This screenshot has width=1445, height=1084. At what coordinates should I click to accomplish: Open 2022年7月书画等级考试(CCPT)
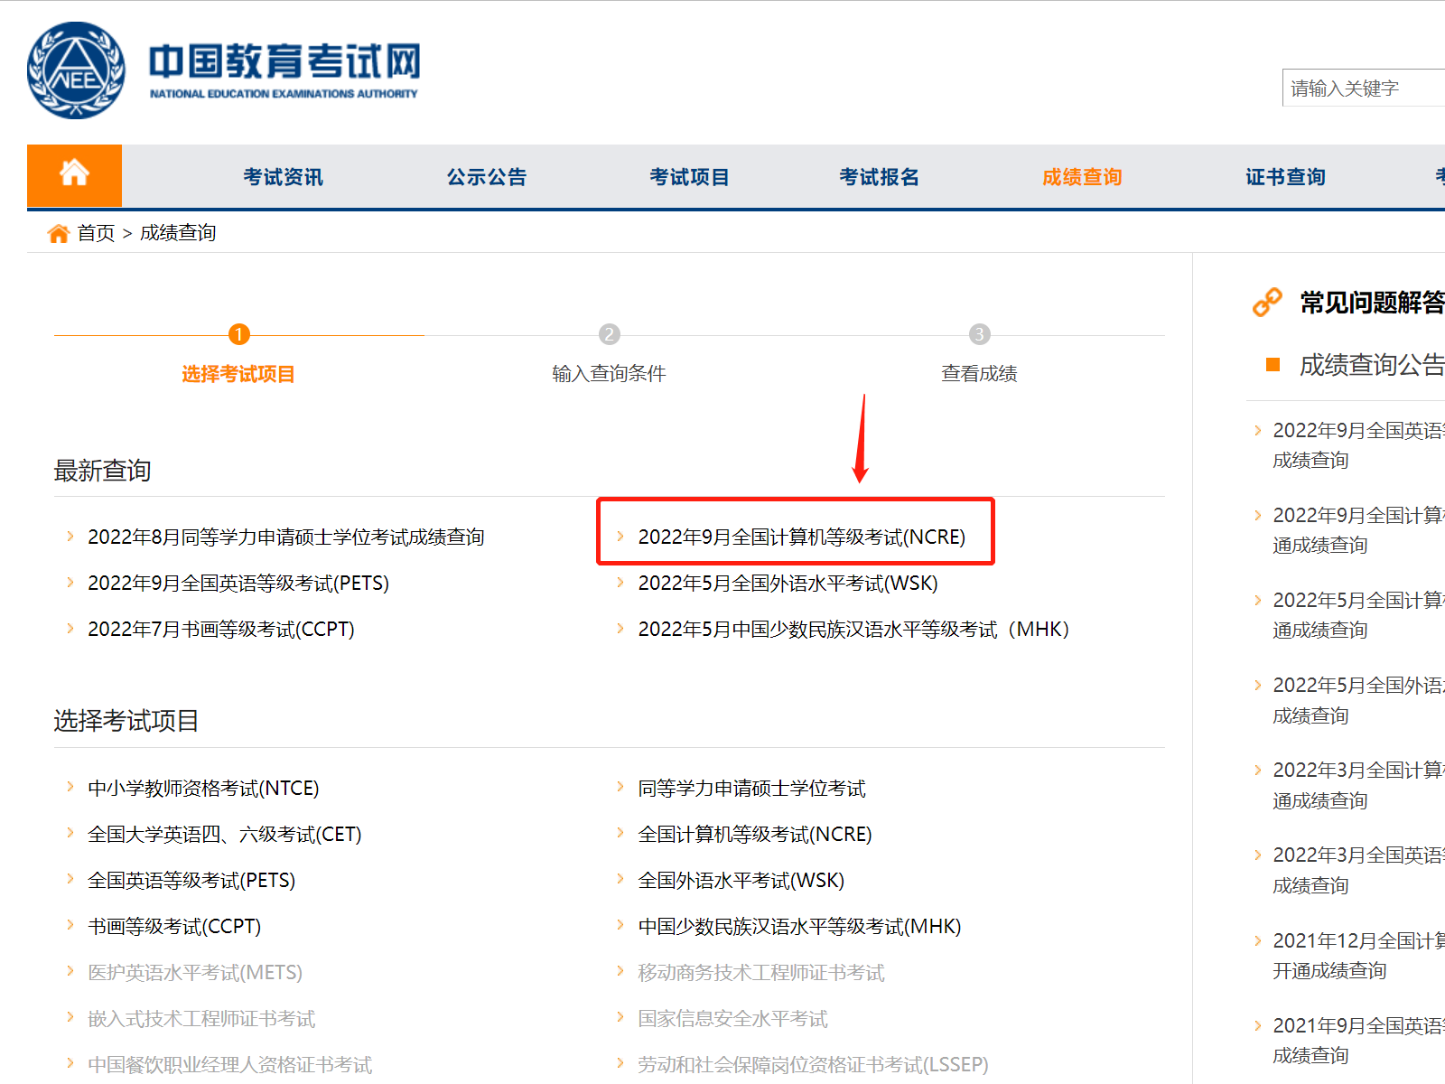click(x=221, y=630)
